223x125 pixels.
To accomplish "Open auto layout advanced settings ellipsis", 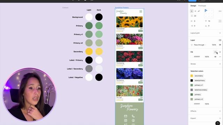I will (220, 11).
